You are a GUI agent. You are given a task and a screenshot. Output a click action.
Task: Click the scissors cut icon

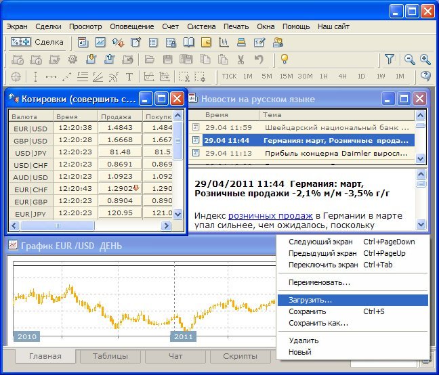tap(241, 60)
